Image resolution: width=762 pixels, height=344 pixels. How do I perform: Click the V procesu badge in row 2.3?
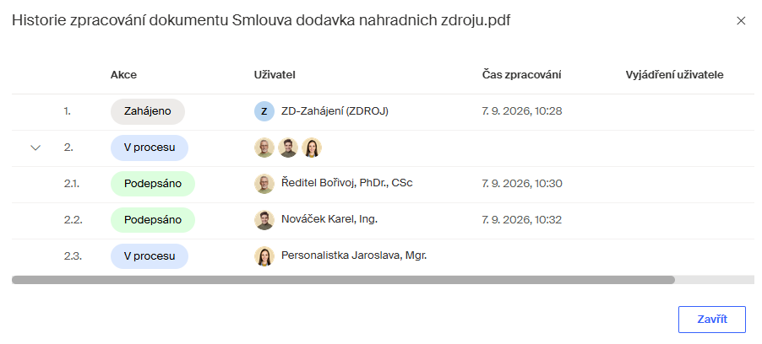coord(150,256)
